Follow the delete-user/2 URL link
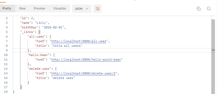This screenshot has height=94, width=218. pos(83,73)
